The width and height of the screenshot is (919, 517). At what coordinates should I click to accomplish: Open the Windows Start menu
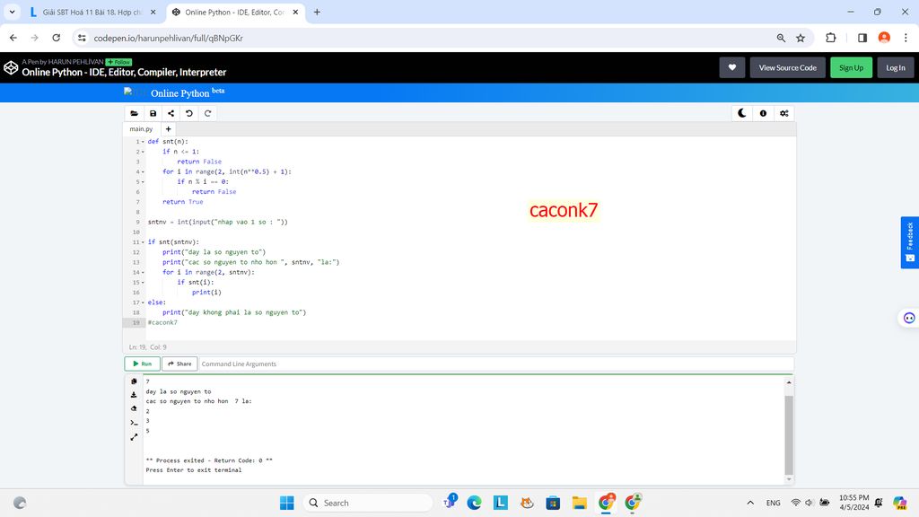286,503
